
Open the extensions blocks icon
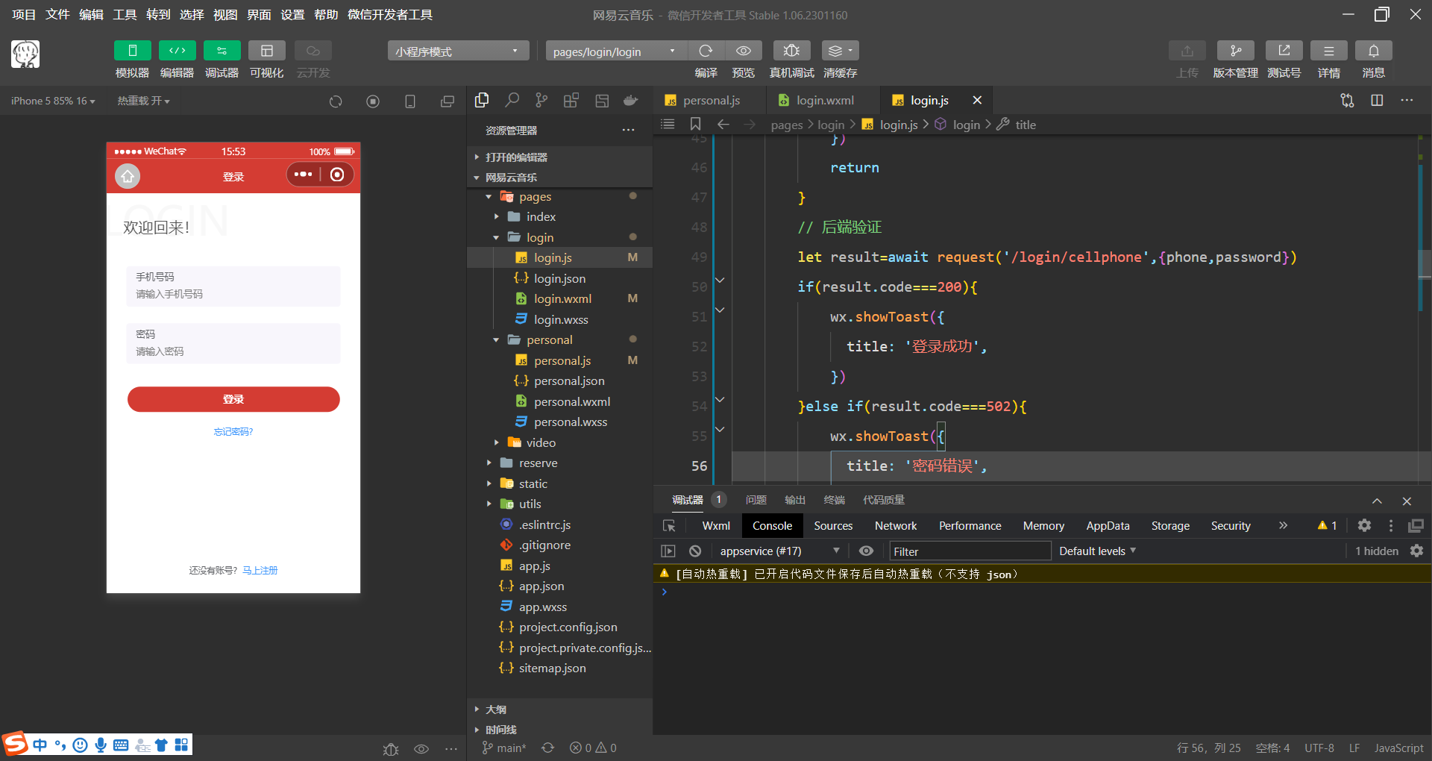coord(571,100)
